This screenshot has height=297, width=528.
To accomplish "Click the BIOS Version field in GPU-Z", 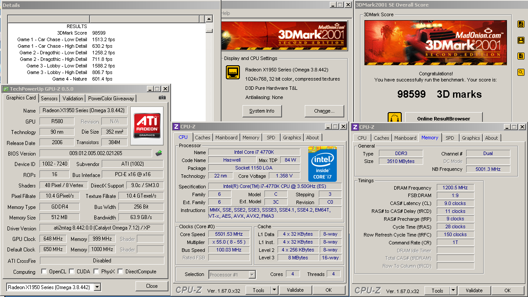I will (x=96, y=153).
